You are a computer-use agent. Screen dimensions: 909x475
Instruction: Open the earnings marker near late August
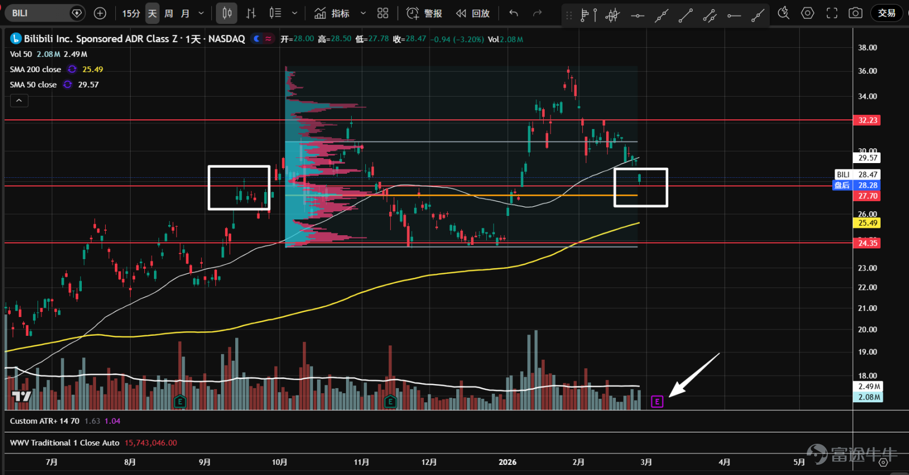(180, 402)
